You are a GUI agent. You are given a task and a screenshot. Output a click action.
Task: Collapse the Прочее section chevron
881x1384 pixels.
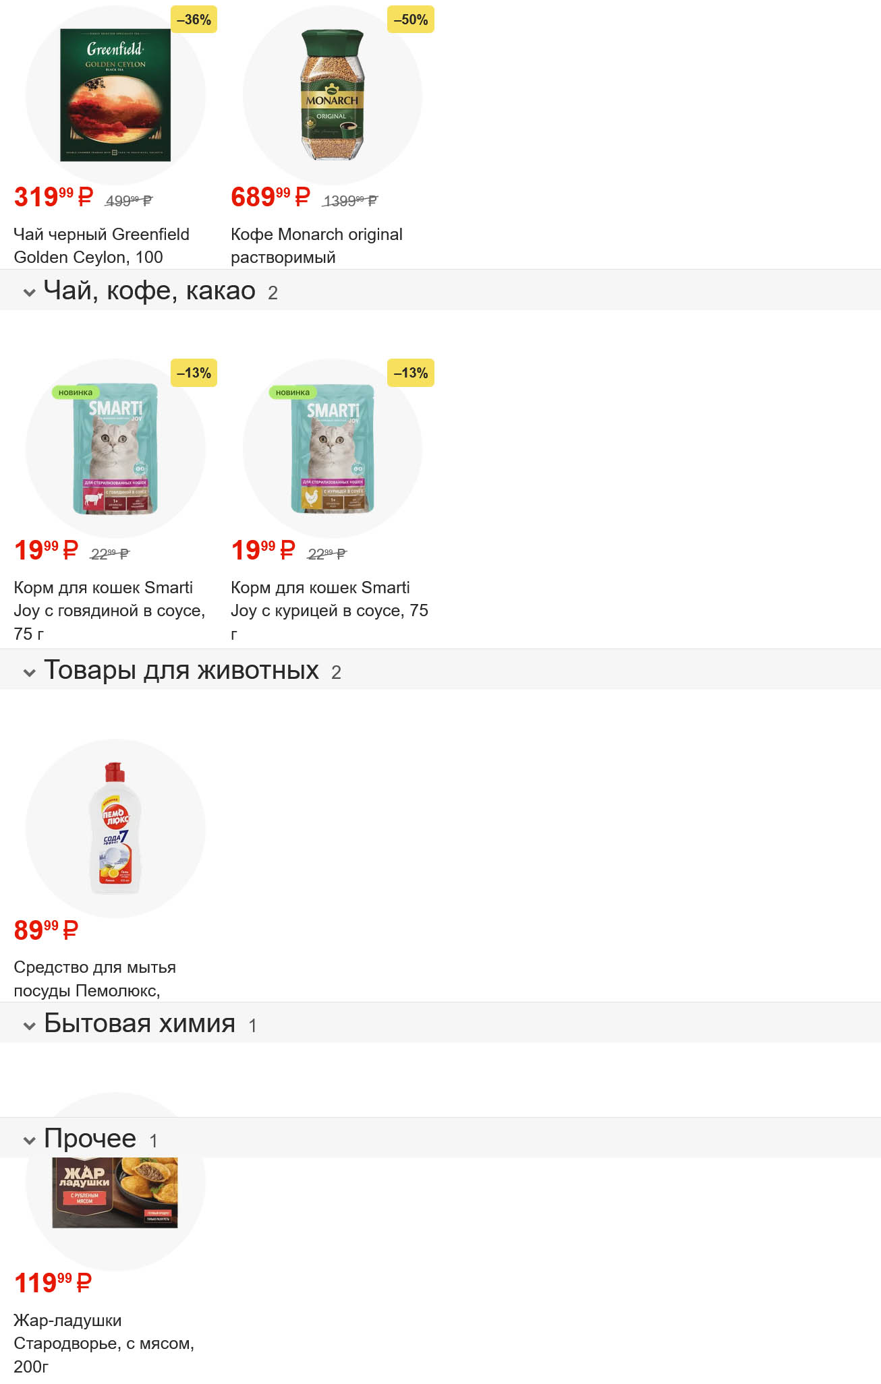pos(29,1140)
